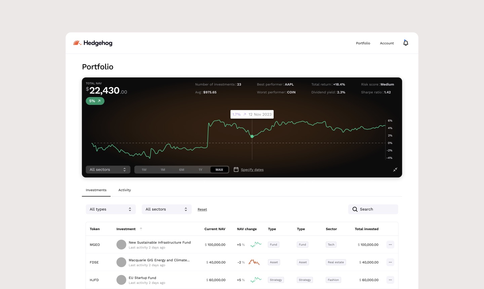Click the sparkline chart in MGEO row
484x289 pixels.
point(256,244)
